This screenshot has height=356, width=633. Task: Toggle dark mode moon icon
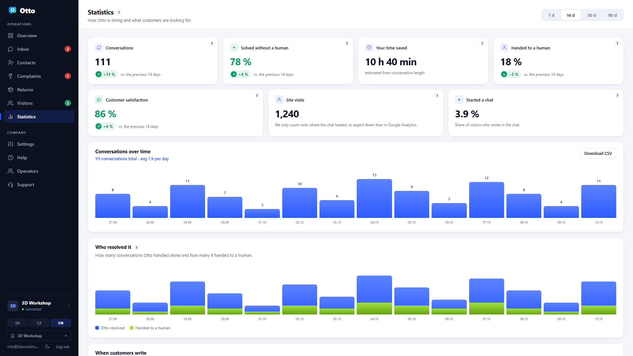[47, 347]
